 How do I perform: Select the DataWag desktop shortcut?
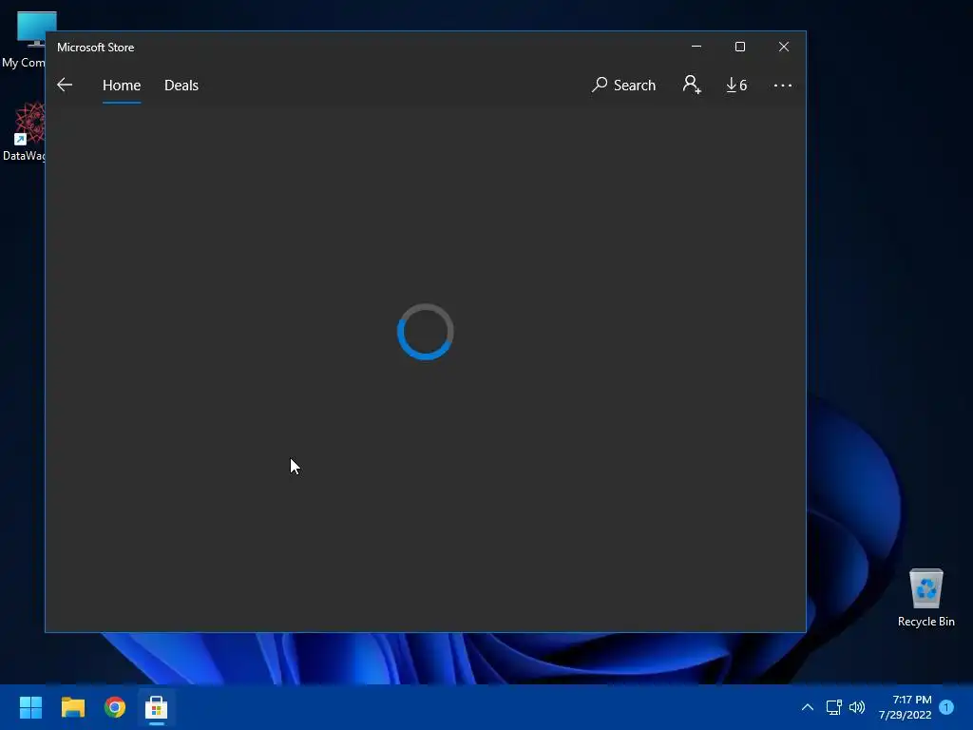coord(24,131)
